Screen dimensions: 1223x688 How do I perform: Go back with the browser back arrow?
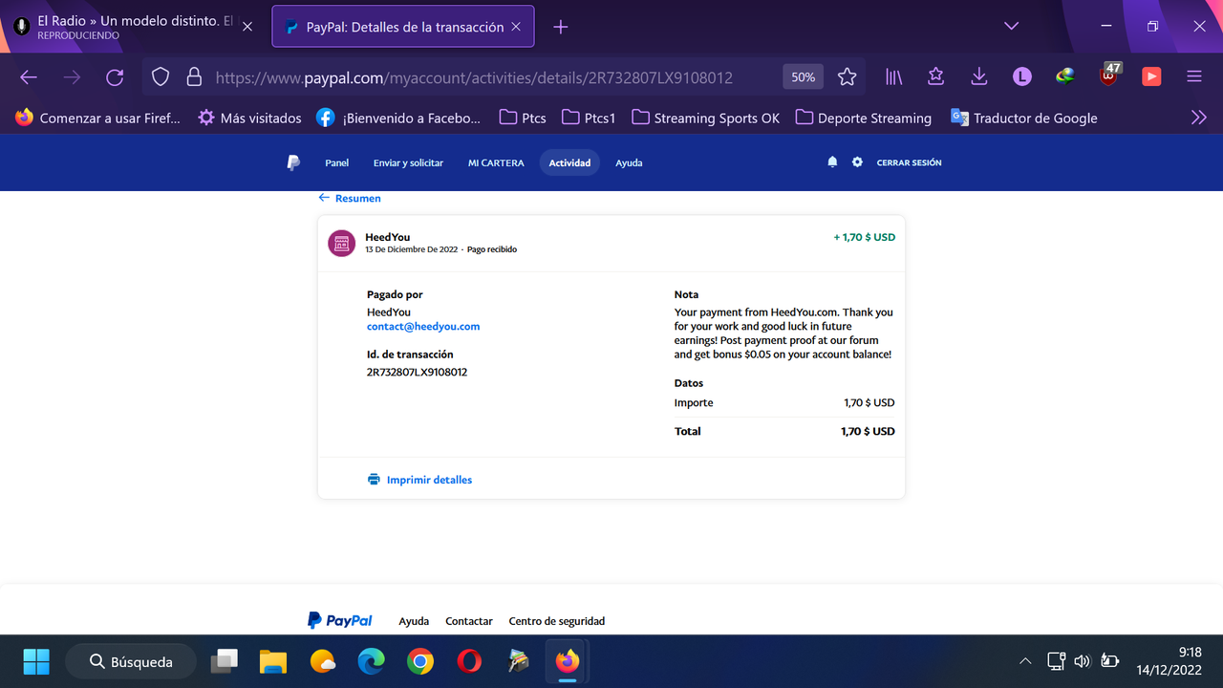coord(29,77)
